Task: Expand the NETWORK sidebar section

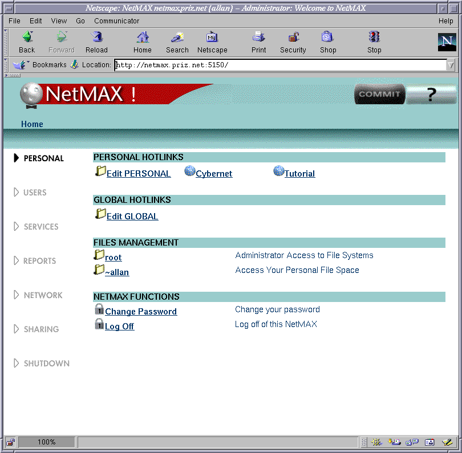Action: (42, 295)
